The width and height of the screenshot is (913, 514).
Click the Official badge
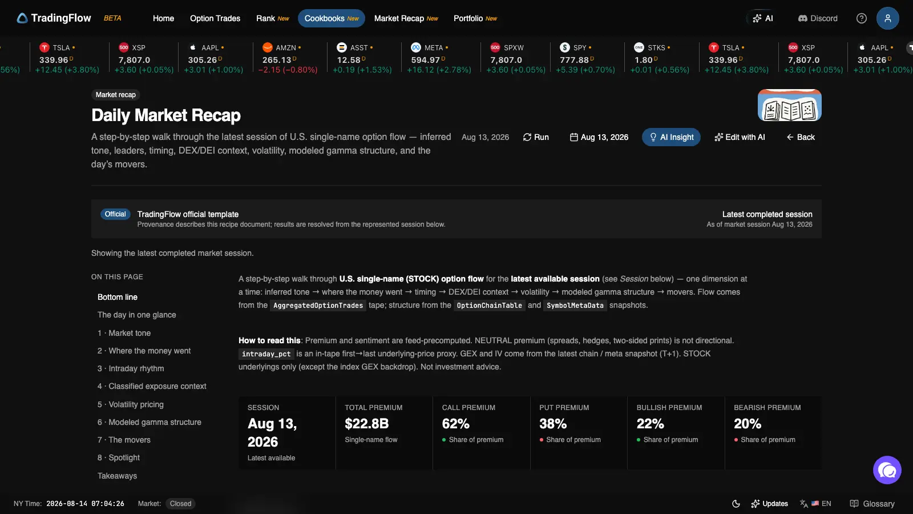tap(115, 214)
